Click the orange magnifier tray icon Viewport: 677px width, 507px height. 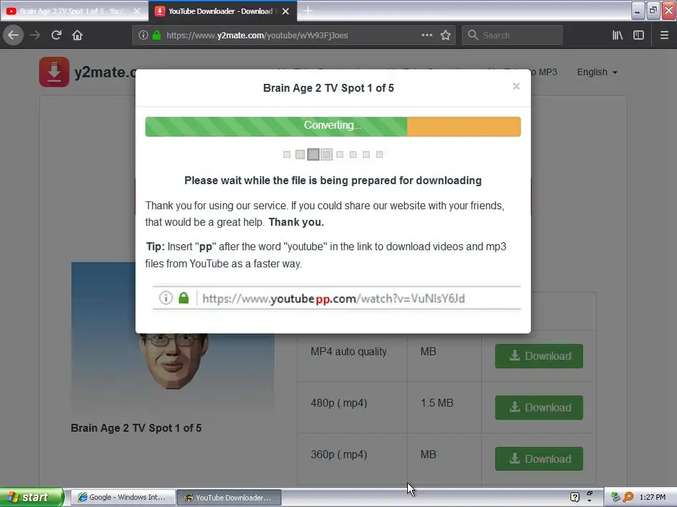628,497
